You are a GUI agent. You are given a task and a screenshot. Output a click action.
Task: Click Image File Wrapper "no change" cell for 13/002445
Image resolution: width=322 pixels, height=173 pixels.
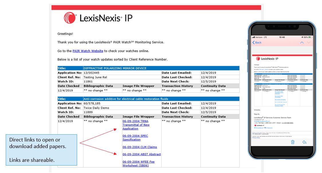(135, 90)
